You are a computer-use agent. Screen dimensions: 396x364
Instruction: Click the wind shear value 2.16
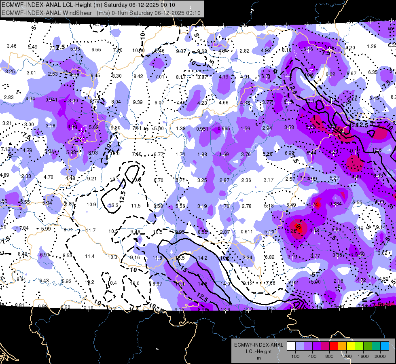pos(339,281)
